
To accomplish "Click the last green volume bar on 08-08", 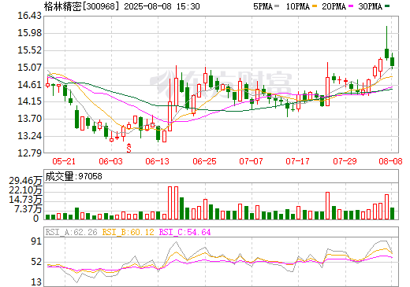I will tap(392, 213).
